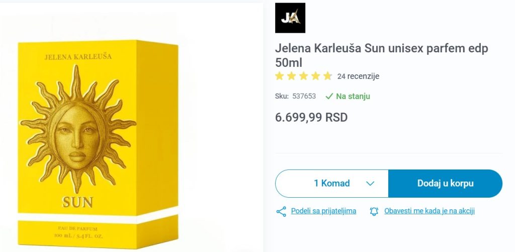Click the fourth rating star
Viewport: 515px width, 252px height.
(316, 76)
